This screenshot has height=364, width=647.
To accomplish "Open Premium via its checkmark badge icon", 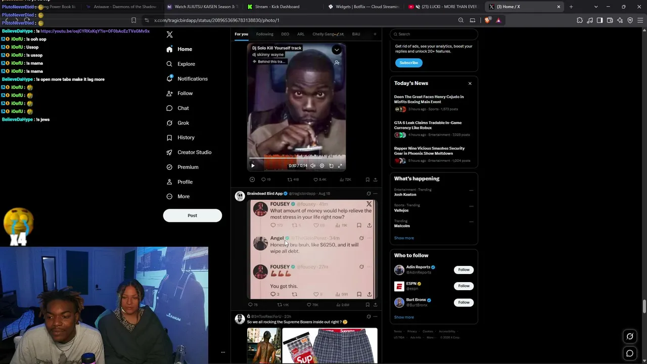I will click(169, 167).
